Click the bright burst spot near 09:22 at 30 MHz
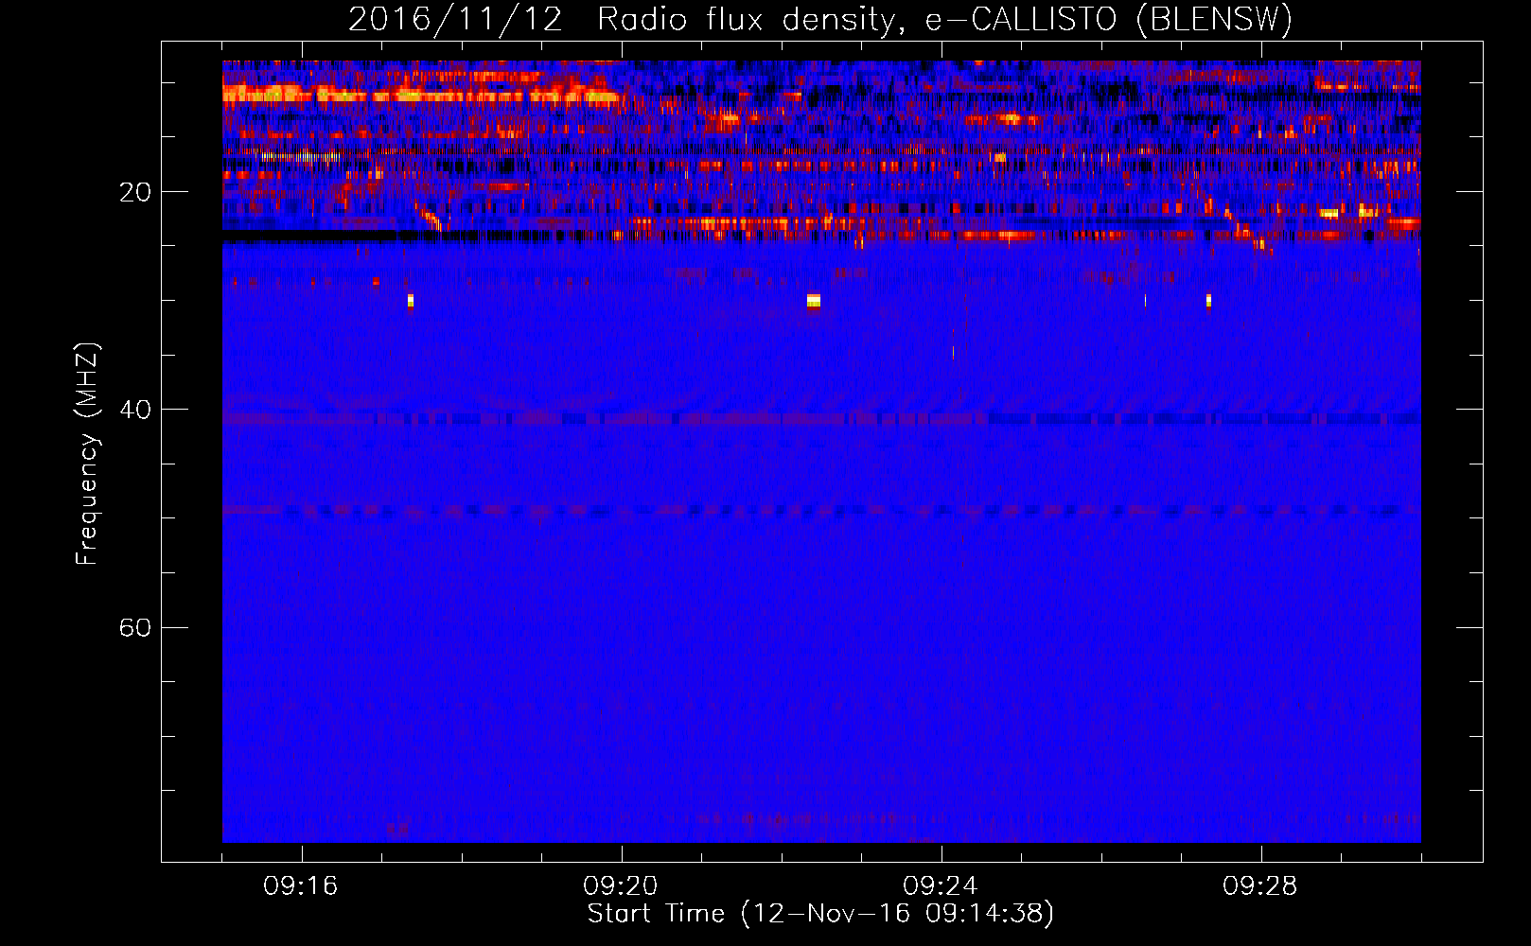Viewport: 1531px width, 946px height. point(814,301)
